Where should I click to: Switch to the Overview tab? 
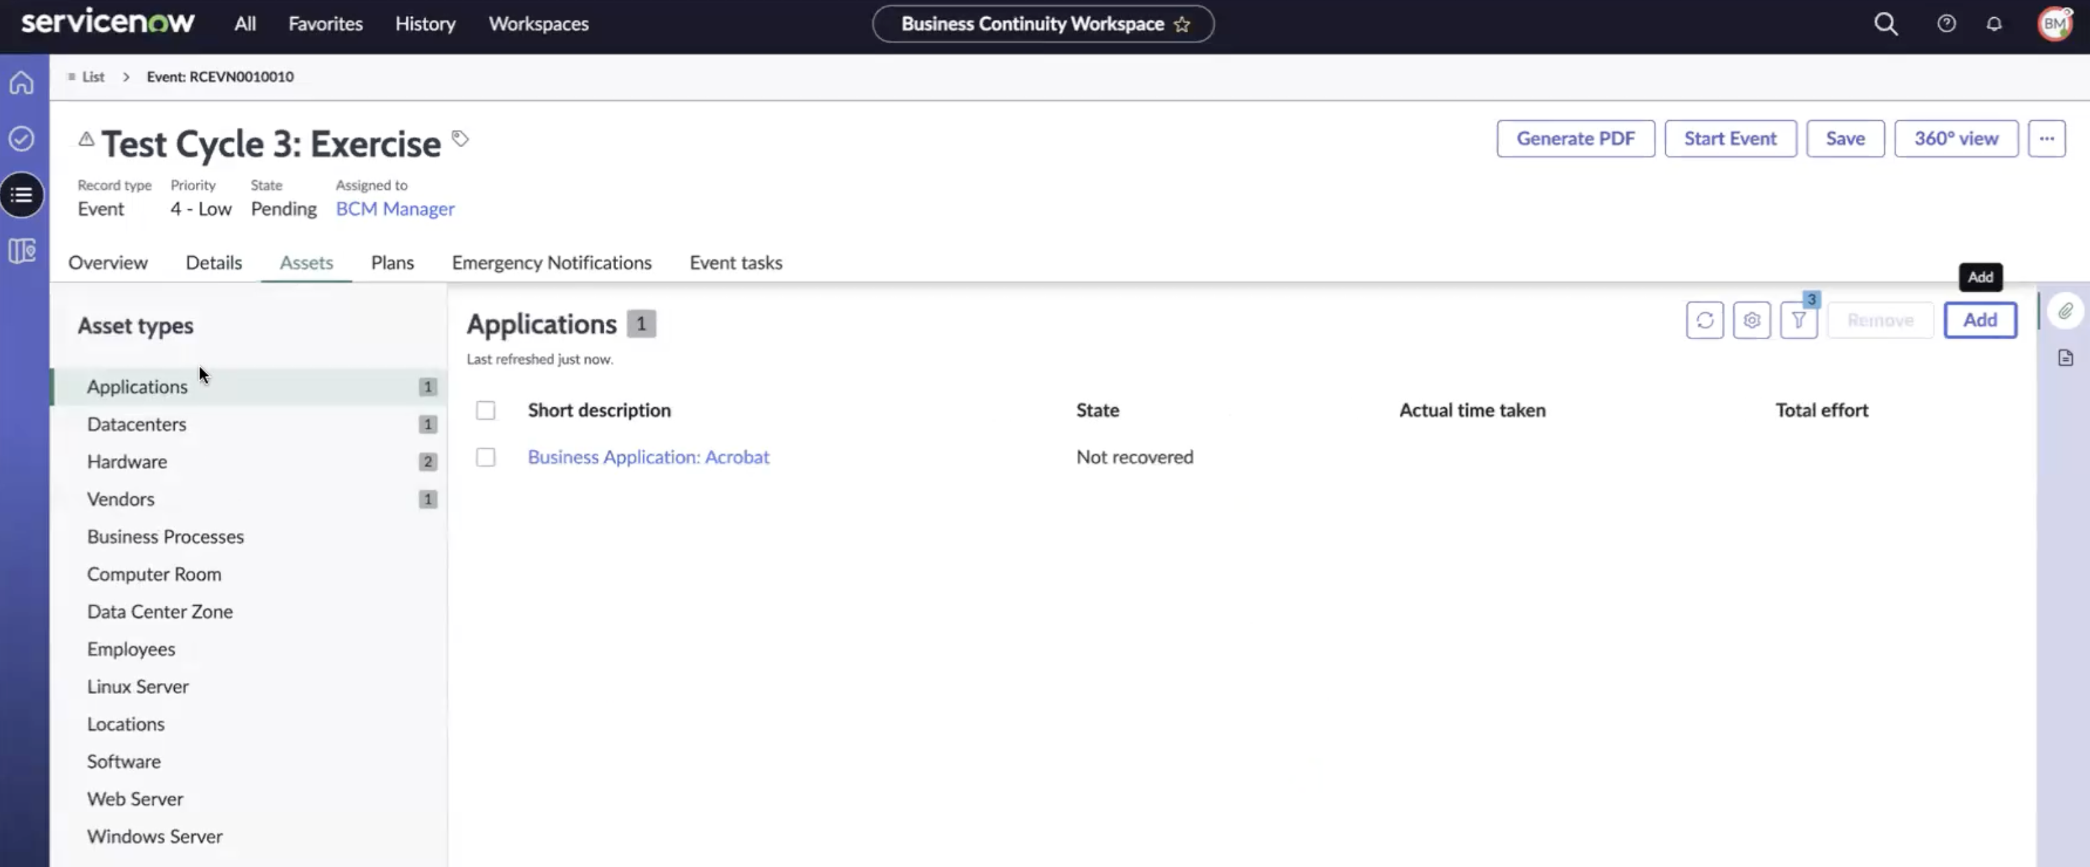click(x=108, y=262)
